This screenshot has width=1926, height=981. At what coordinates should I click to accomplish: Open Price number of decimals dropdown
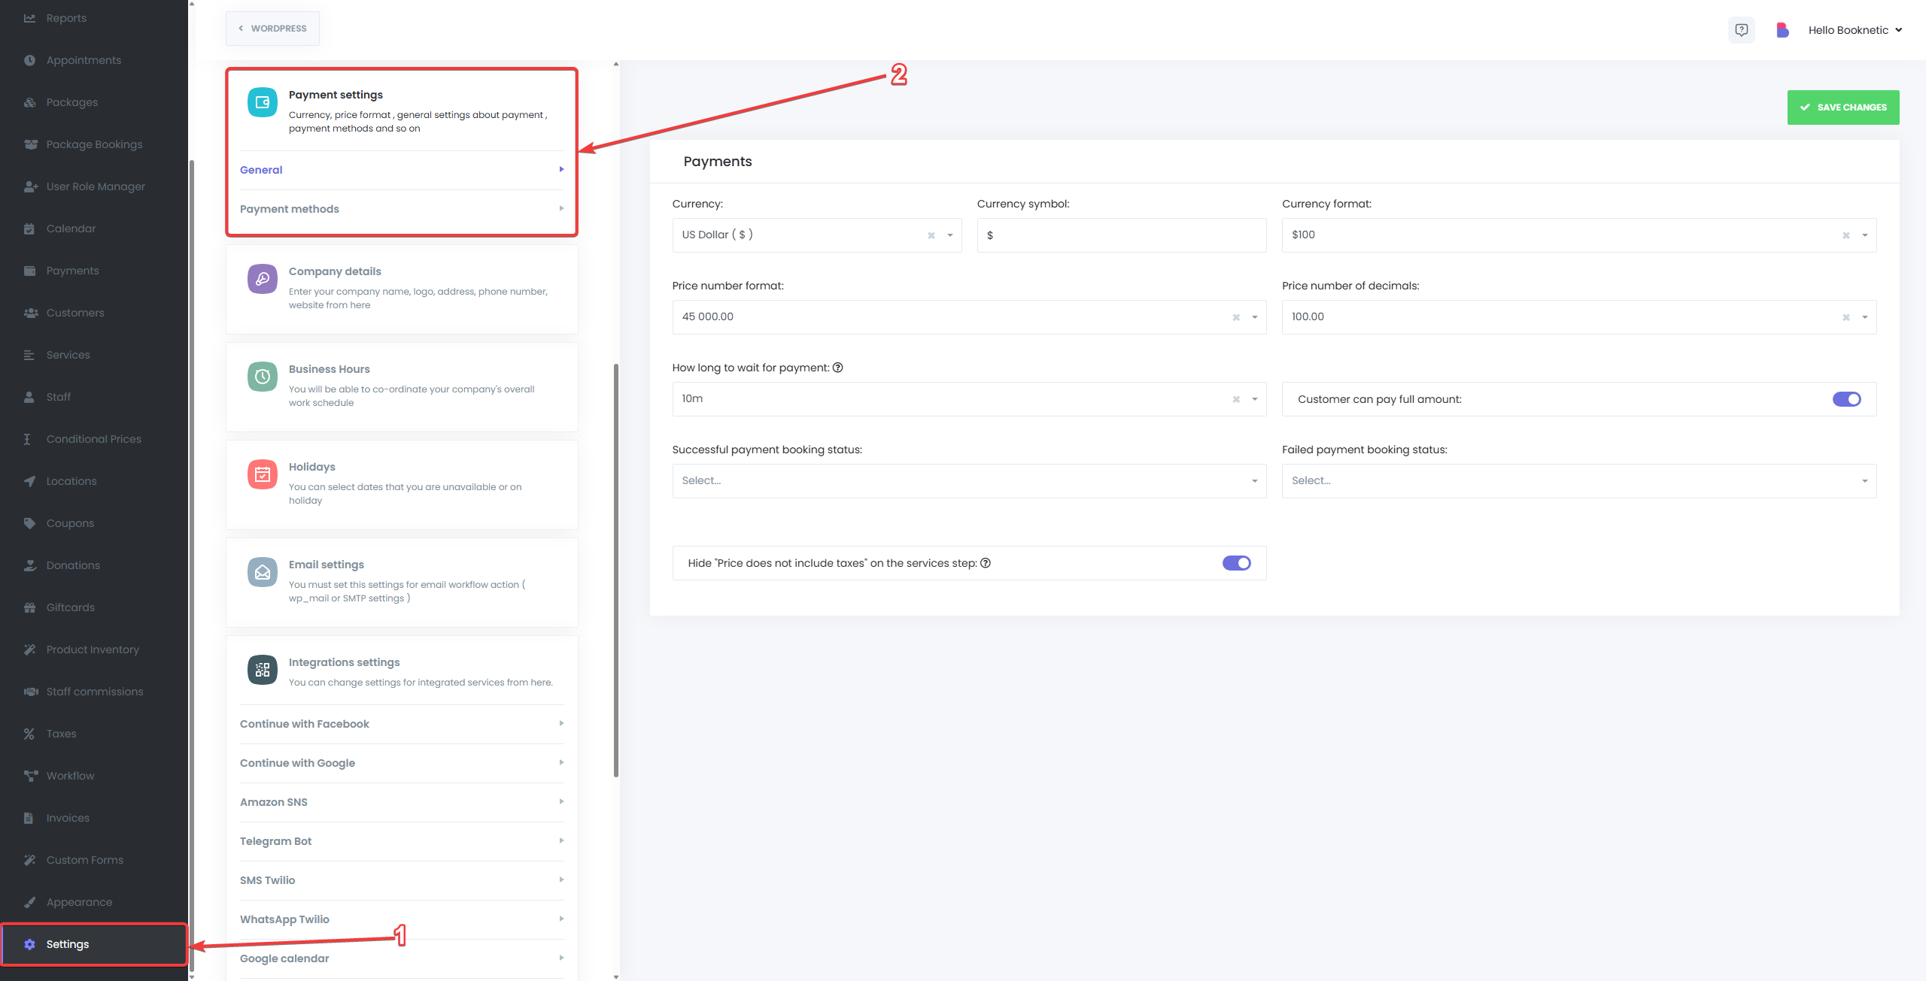(1578, 317)
